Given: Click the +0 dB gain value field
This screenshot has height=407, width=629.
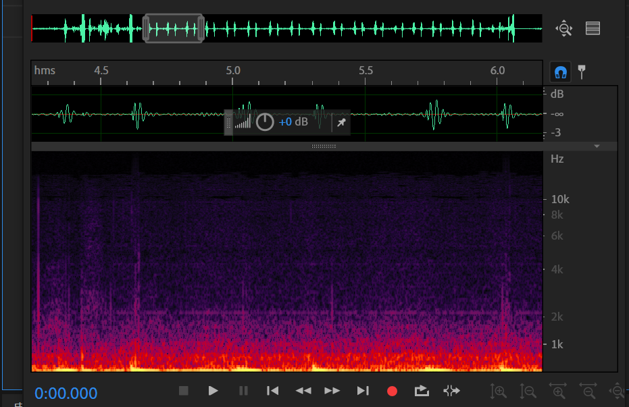Looking at the screenshot, I should tap(293, 122).
